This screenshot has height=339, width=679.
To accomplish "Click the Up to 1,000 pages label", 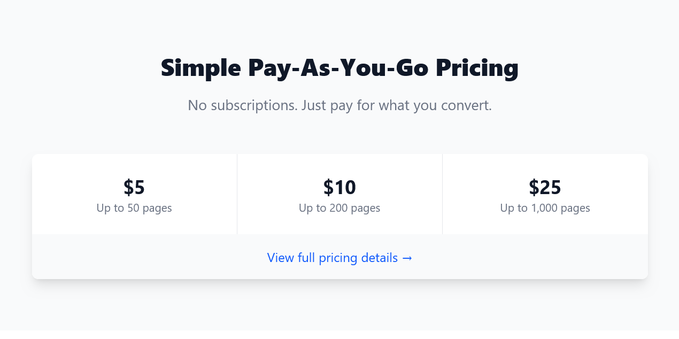I will click(x=545, y=208).
